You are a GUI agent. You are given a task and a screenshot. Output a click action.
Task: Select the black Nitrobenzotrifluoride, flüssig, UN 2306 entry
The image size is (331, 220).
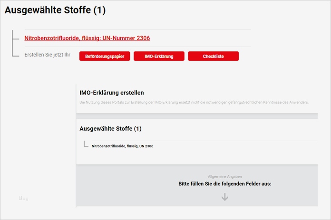122,146
